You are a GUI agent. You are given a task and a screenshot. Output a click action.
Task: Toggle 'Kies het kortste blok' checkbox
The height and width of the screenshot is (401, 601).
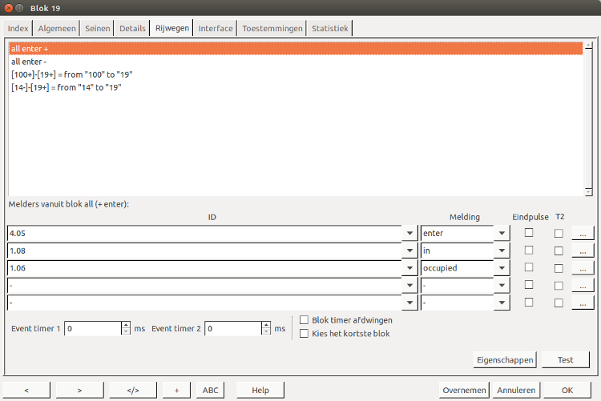pos(304,334)
